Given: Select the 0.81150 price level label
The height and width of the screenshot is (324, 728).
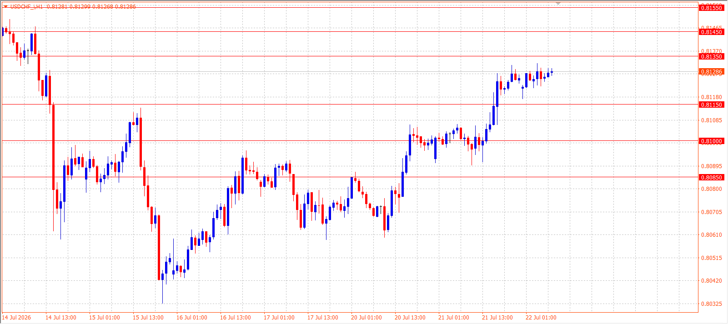Looking at the screenshot, I should click(711, 105).
